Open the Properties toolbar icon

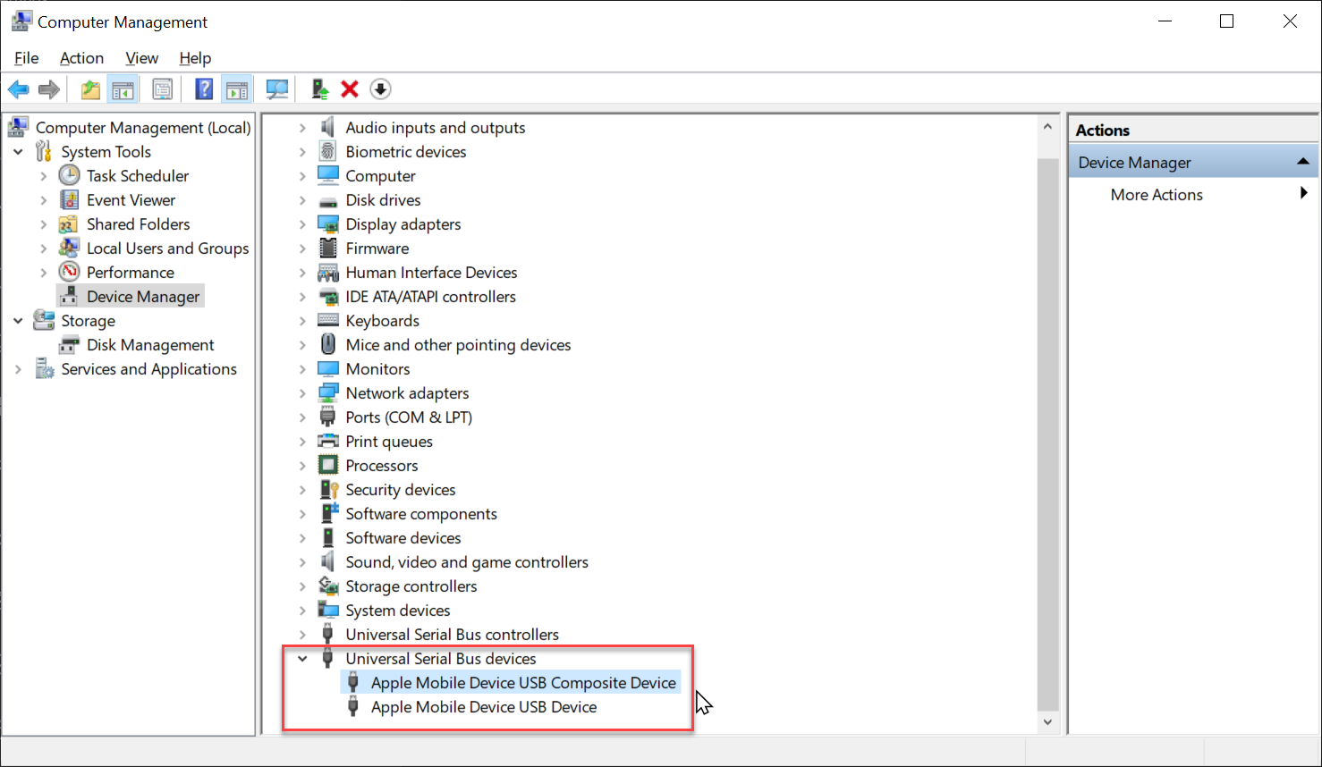coord(163,89)
